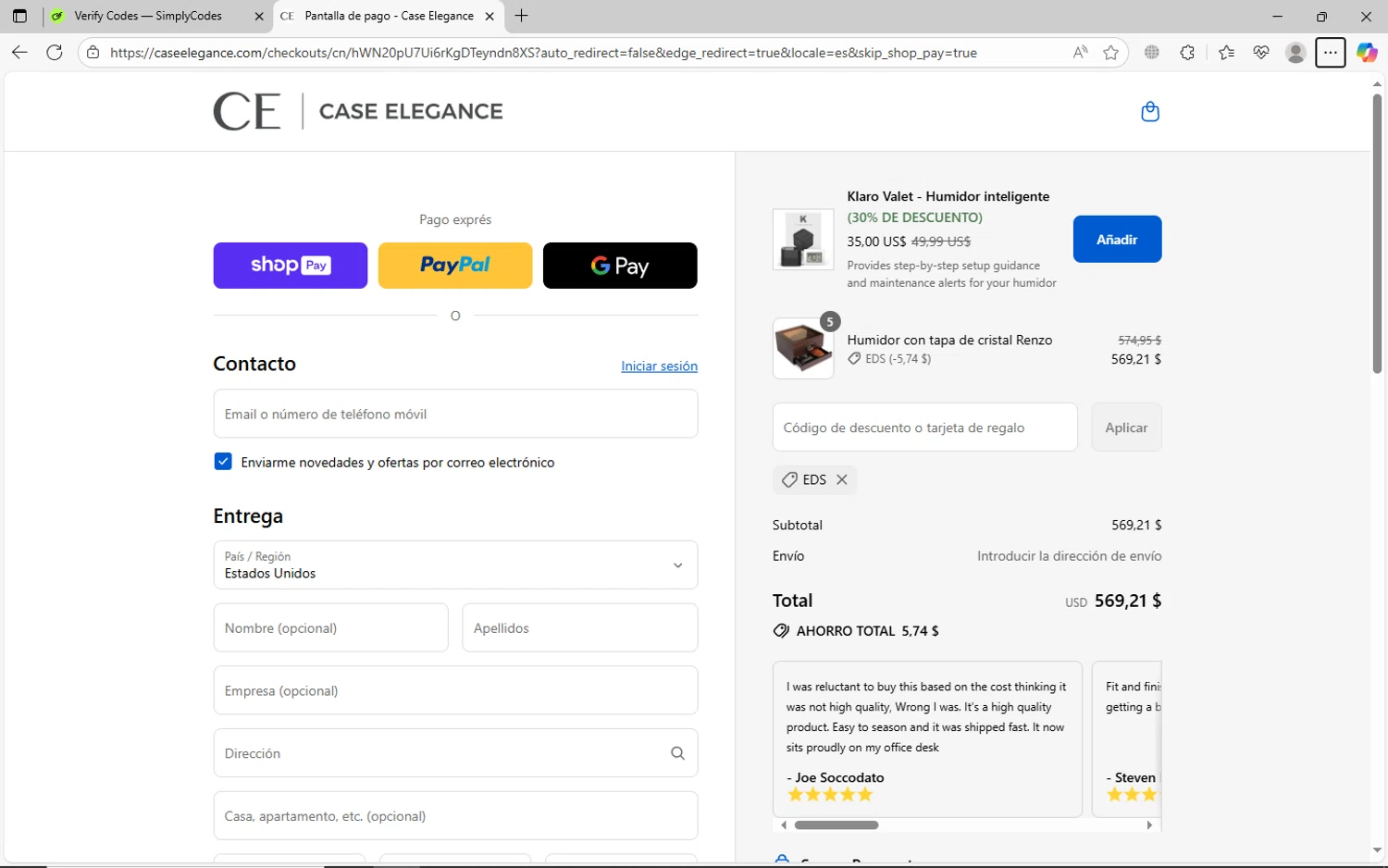Pay with G Pay button
1388x868 pixels.
tap(620, 266)
